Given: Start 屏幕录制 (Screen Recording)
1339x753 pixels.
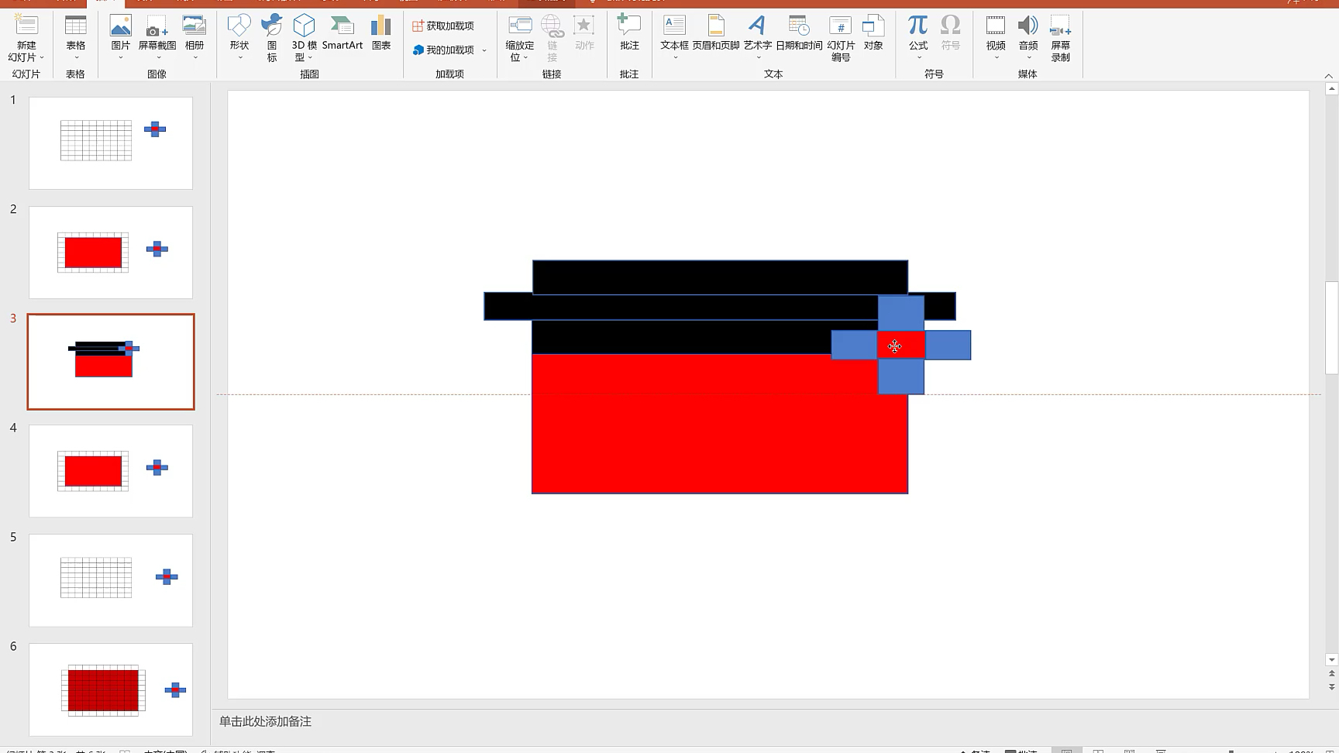Looking at the screenshot, I should (1060, 37).
